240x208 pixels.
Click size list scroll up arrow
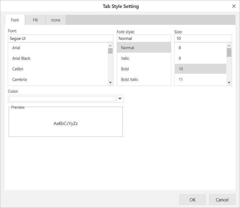pyautogui.click(x=229, y=45)
